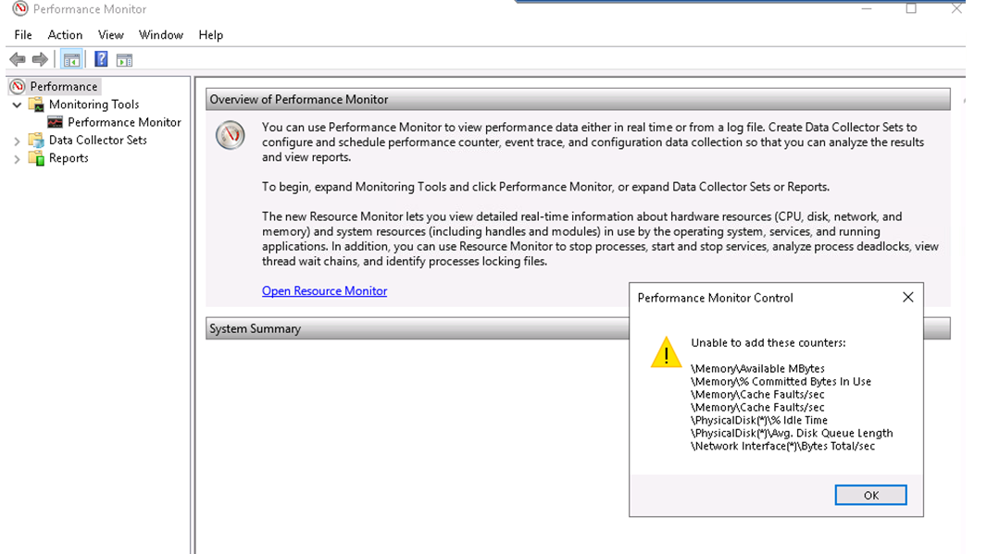Expand the Data Collector Sets node
This screenshot has height=554, width=987.
(17, 141)
